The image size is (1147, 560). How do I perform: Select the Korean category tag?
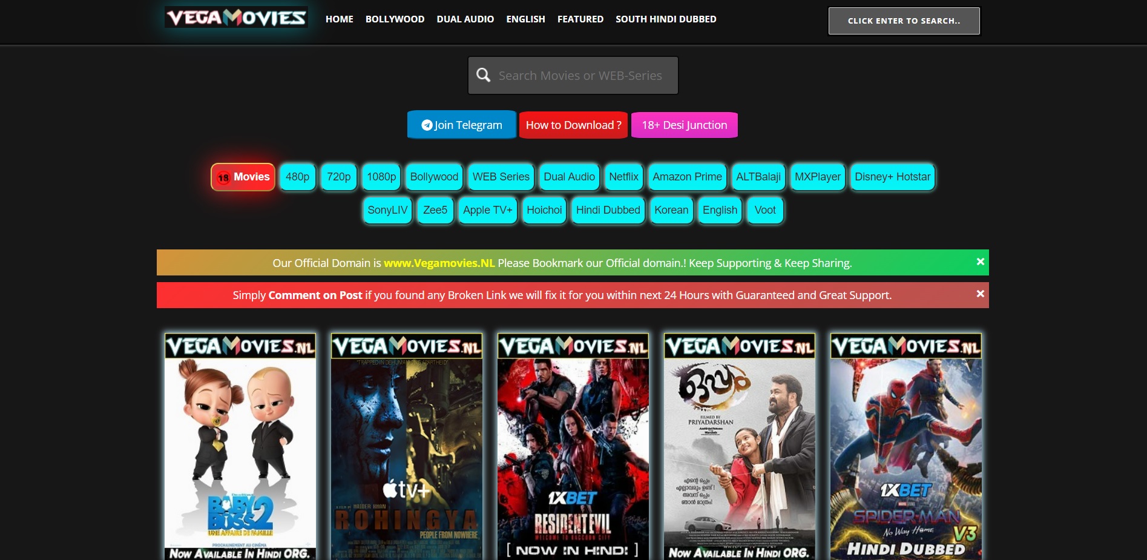click(x=671, y=210)
